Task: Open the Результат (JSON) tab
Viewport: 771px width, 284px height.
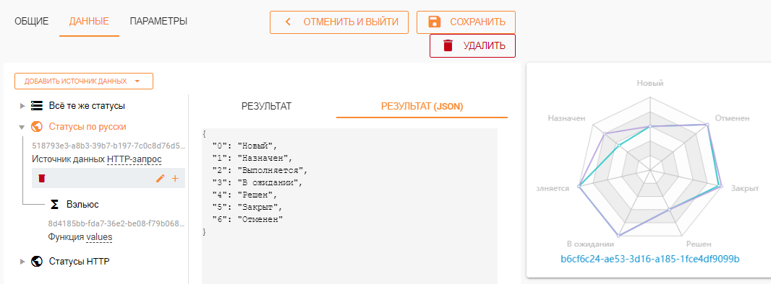Action: (422, 106)
